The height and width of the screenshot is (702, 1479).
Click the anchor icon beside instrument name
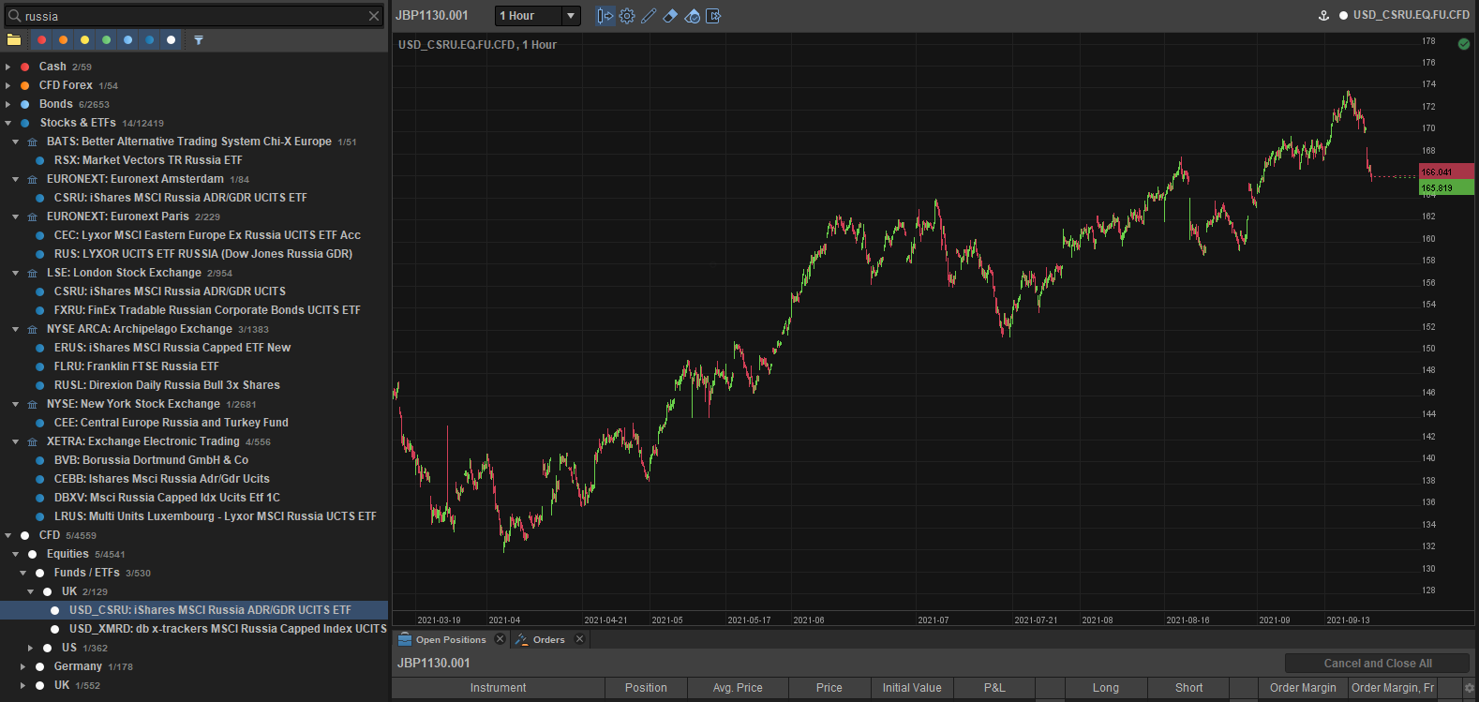click(x=1323, y=16)
